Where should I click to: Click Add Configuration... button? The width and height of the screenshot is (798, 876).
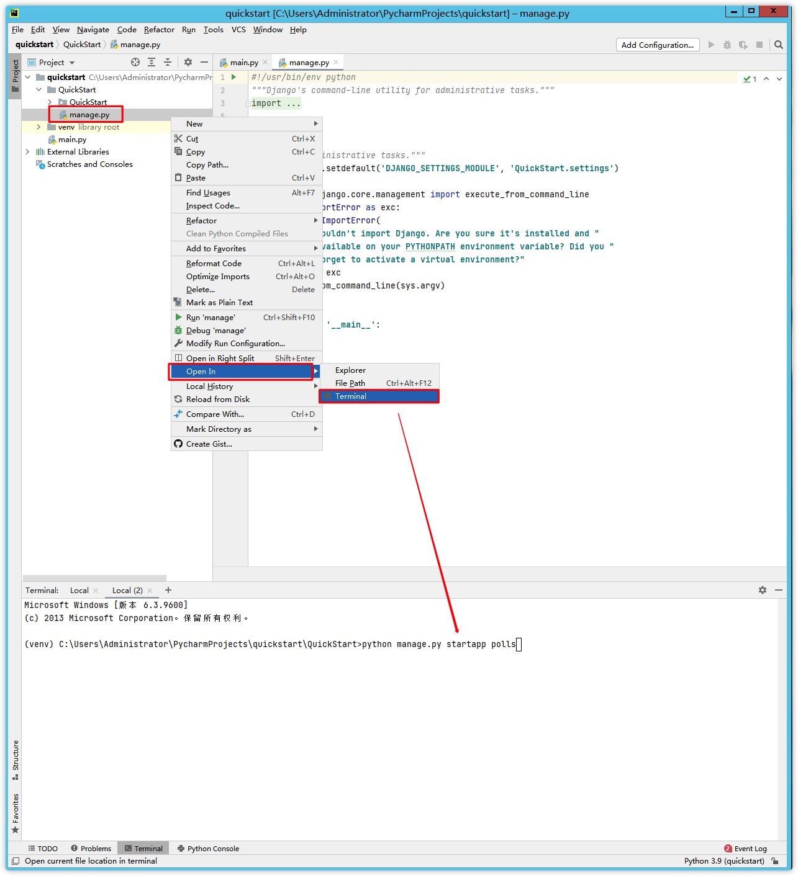click(658, 45)
